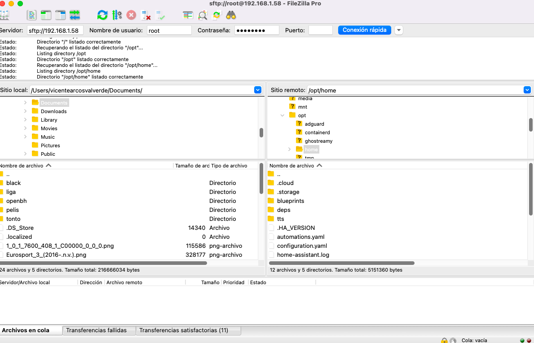The image size is (534, 343).
Task: Toggle the transfer queue display
Action: (x=75, y=15)
